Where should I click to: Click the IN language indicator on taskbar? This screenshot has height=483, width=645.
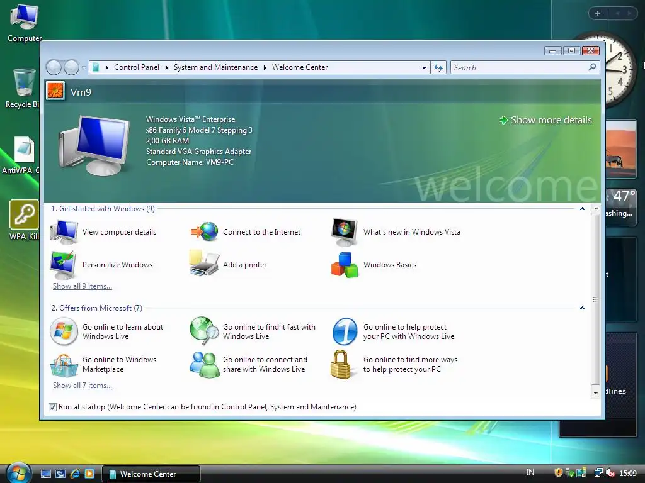click(530, 472)
